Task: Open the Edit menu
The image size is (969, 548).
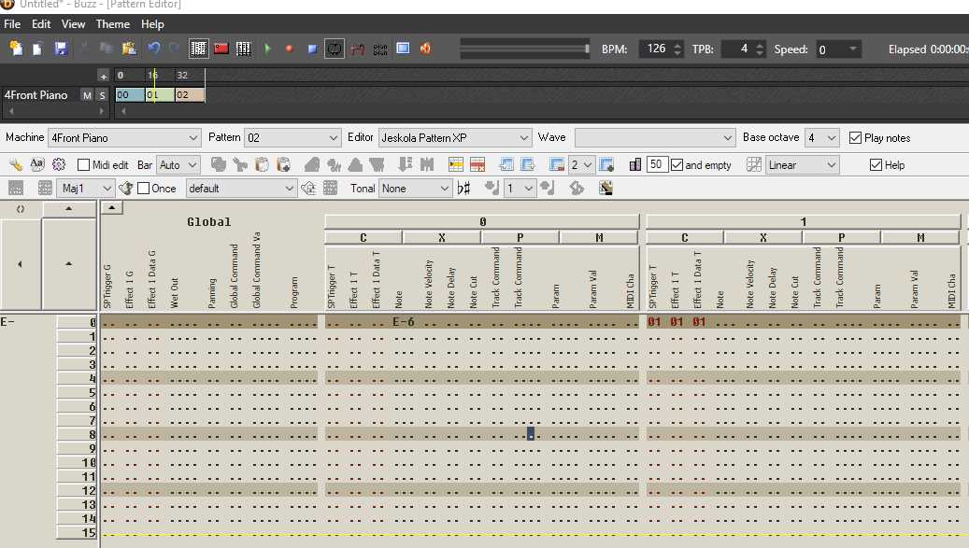Action: [41, 24]
